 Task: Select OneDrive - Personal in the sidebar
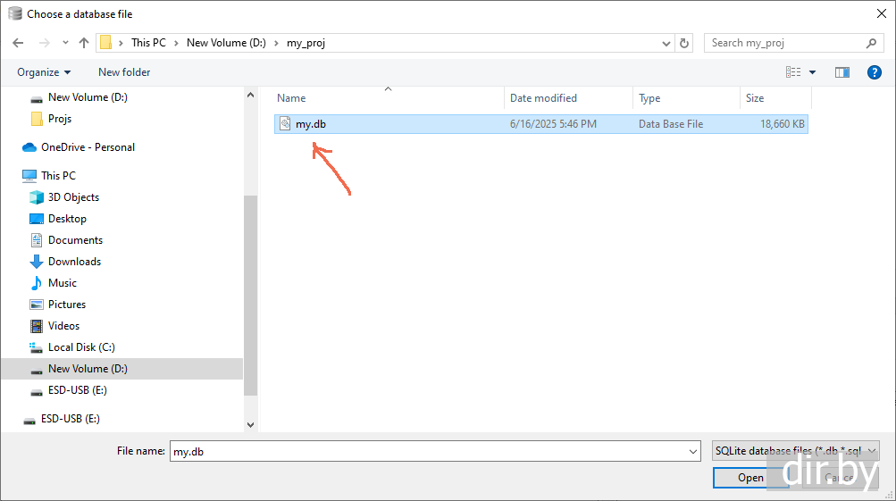click(88, 146)
